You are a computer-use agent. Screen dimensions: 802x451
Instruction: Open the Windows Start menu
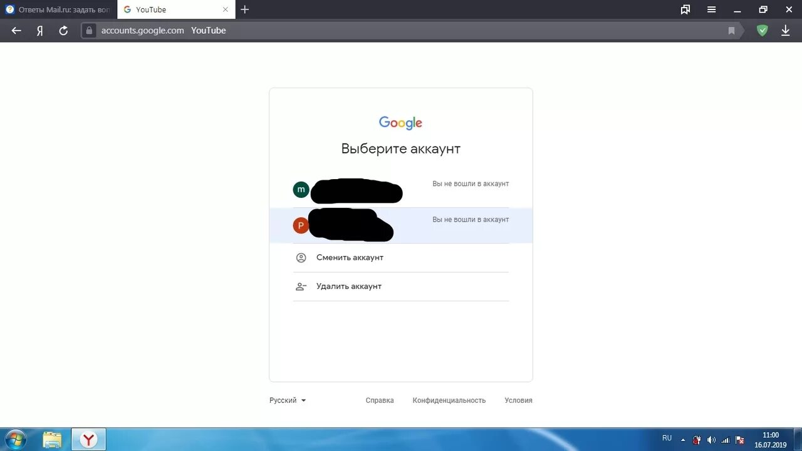15,439
